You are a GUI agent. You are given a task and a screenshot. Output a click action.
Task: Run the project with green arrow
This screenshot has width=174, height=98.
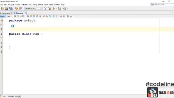54,8
